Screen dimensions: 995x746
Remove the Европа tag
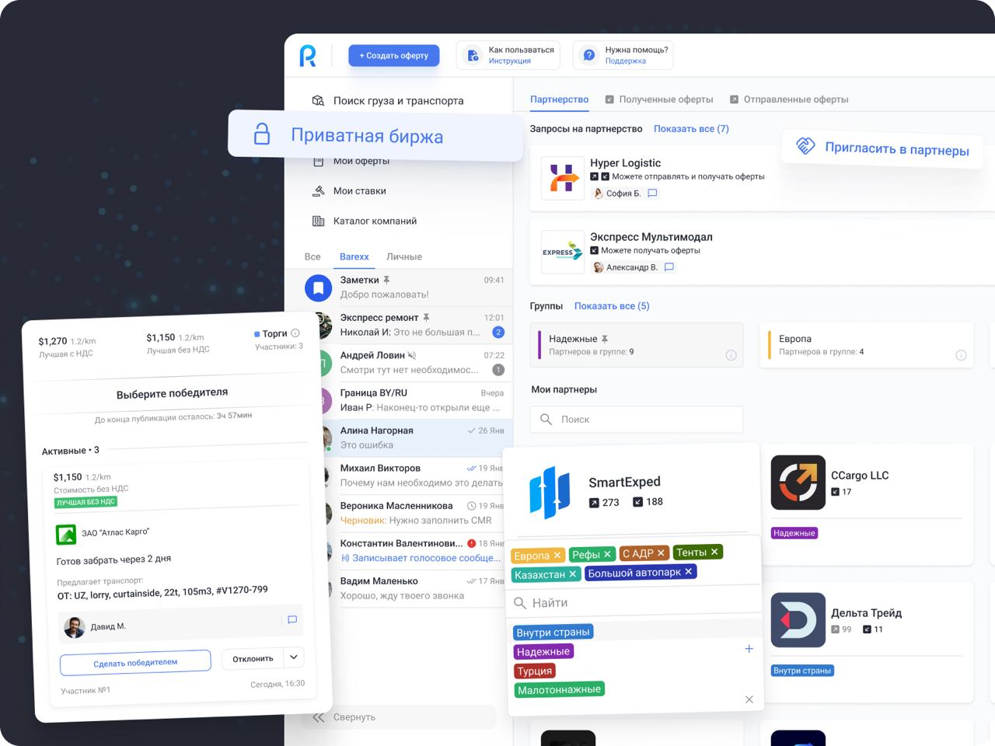[x=557, y=555]
